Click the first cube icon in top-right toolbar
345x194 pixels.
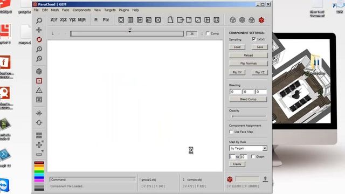point(233,20)
